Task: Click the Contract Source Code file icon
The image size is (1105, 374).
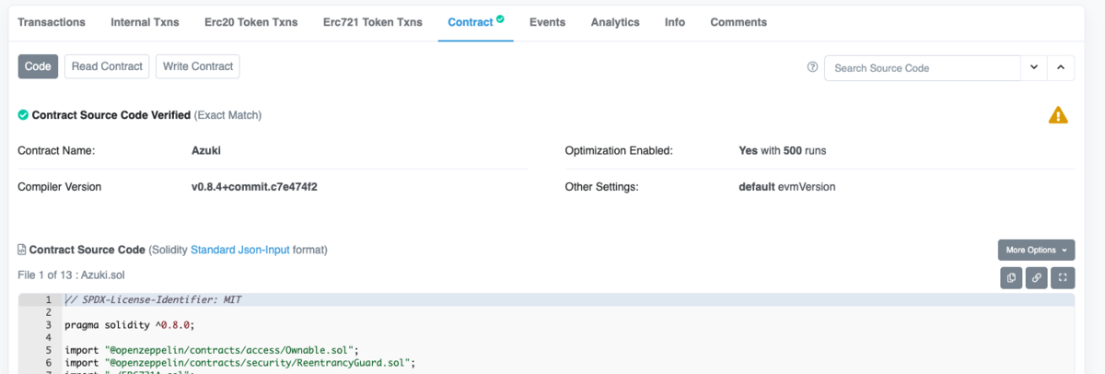Action: (x=22, y=250)
